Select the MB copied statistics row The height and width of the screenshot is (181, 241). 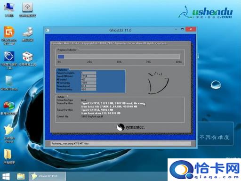(x=76, y=80)
